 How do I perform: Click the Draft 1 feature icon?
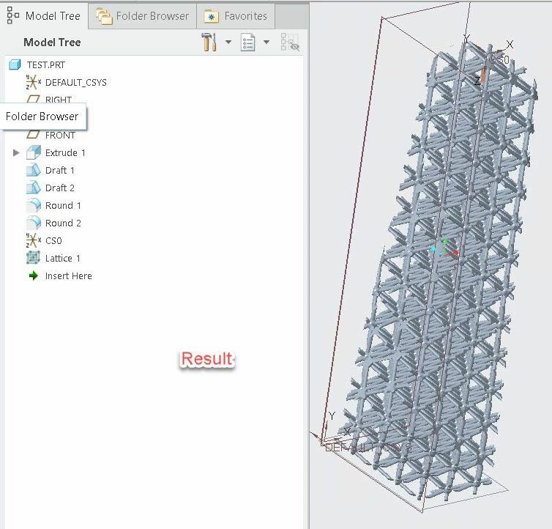34,170
